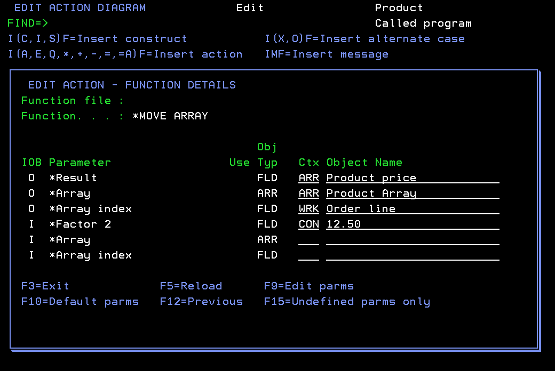
Task: Click the *MOVE ARRAY function name
Action: 170,116
